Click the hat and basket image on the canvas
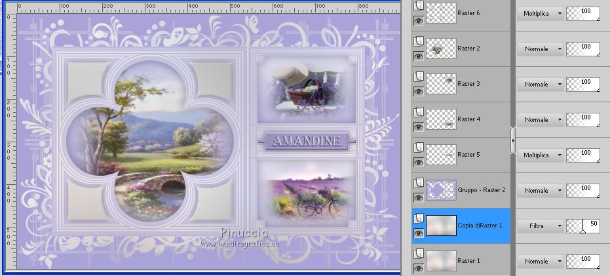The width and height of the screenshot is (610, 276). [307, 89]
